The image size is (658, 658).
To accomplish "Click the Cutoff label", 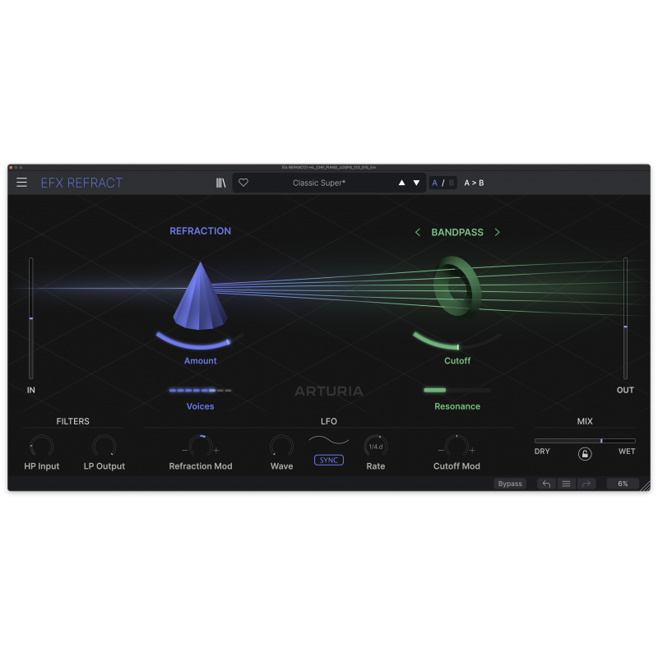I will pyautogui.click(x=457, y=360).
